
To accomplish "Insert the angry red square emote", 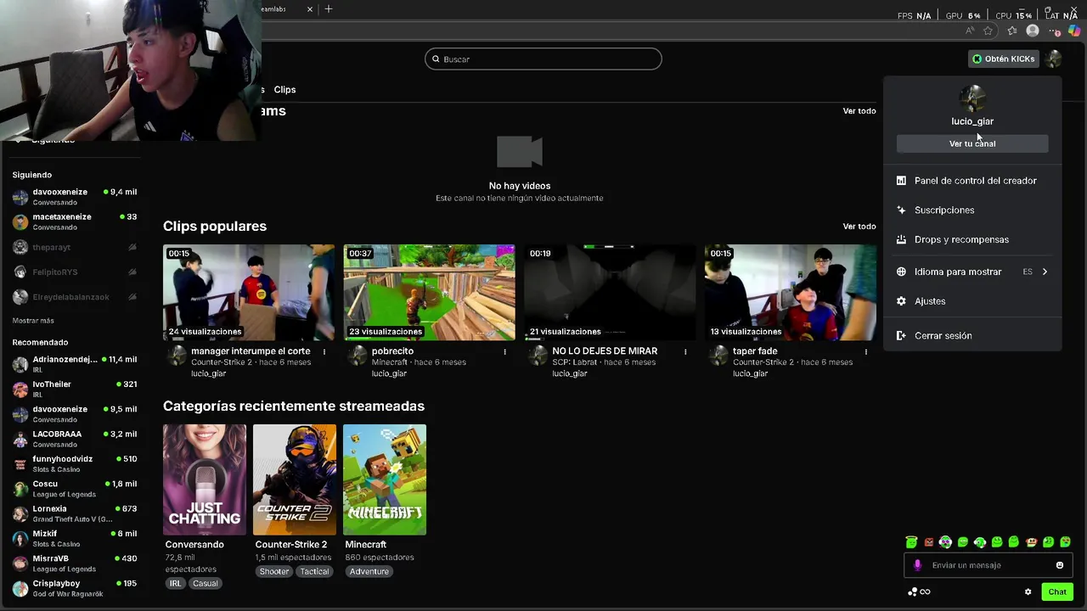I will [x=928, y=542].
